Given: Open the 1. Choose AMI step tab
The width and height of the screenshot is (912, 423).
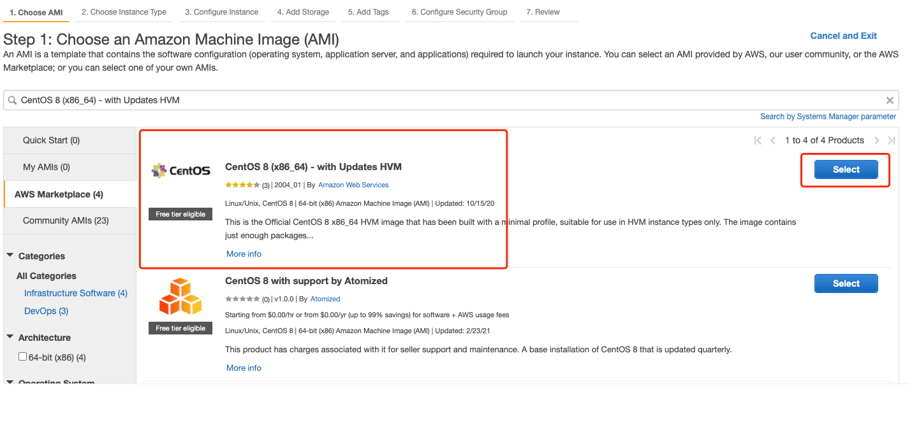Looking at the screenshot, I should (x=36, y=13).
